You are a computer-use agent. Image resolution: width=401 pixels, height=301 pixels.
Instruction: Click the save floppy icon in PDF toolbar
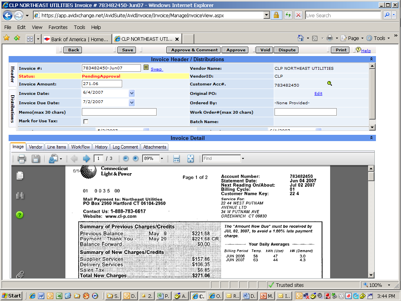point(36,159)
